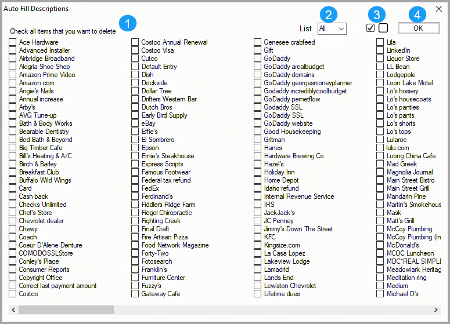Click the 'La Casa Lopez' label
450x324 pixels.
[x=285, y=253]
